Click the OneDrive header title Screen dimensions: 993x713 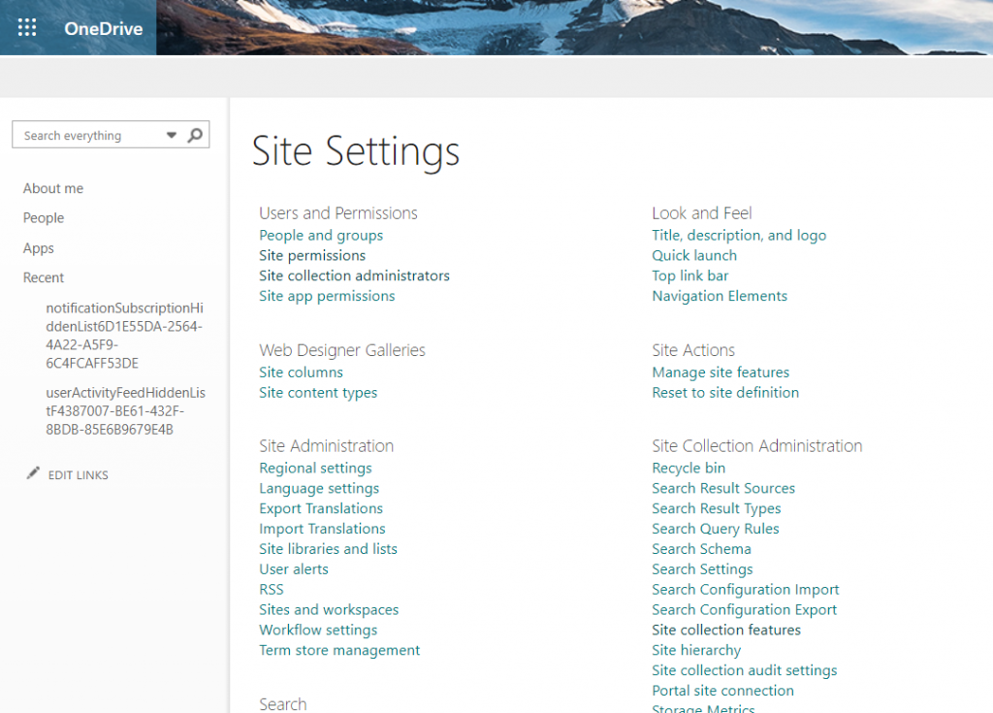(x=103, y=28)
